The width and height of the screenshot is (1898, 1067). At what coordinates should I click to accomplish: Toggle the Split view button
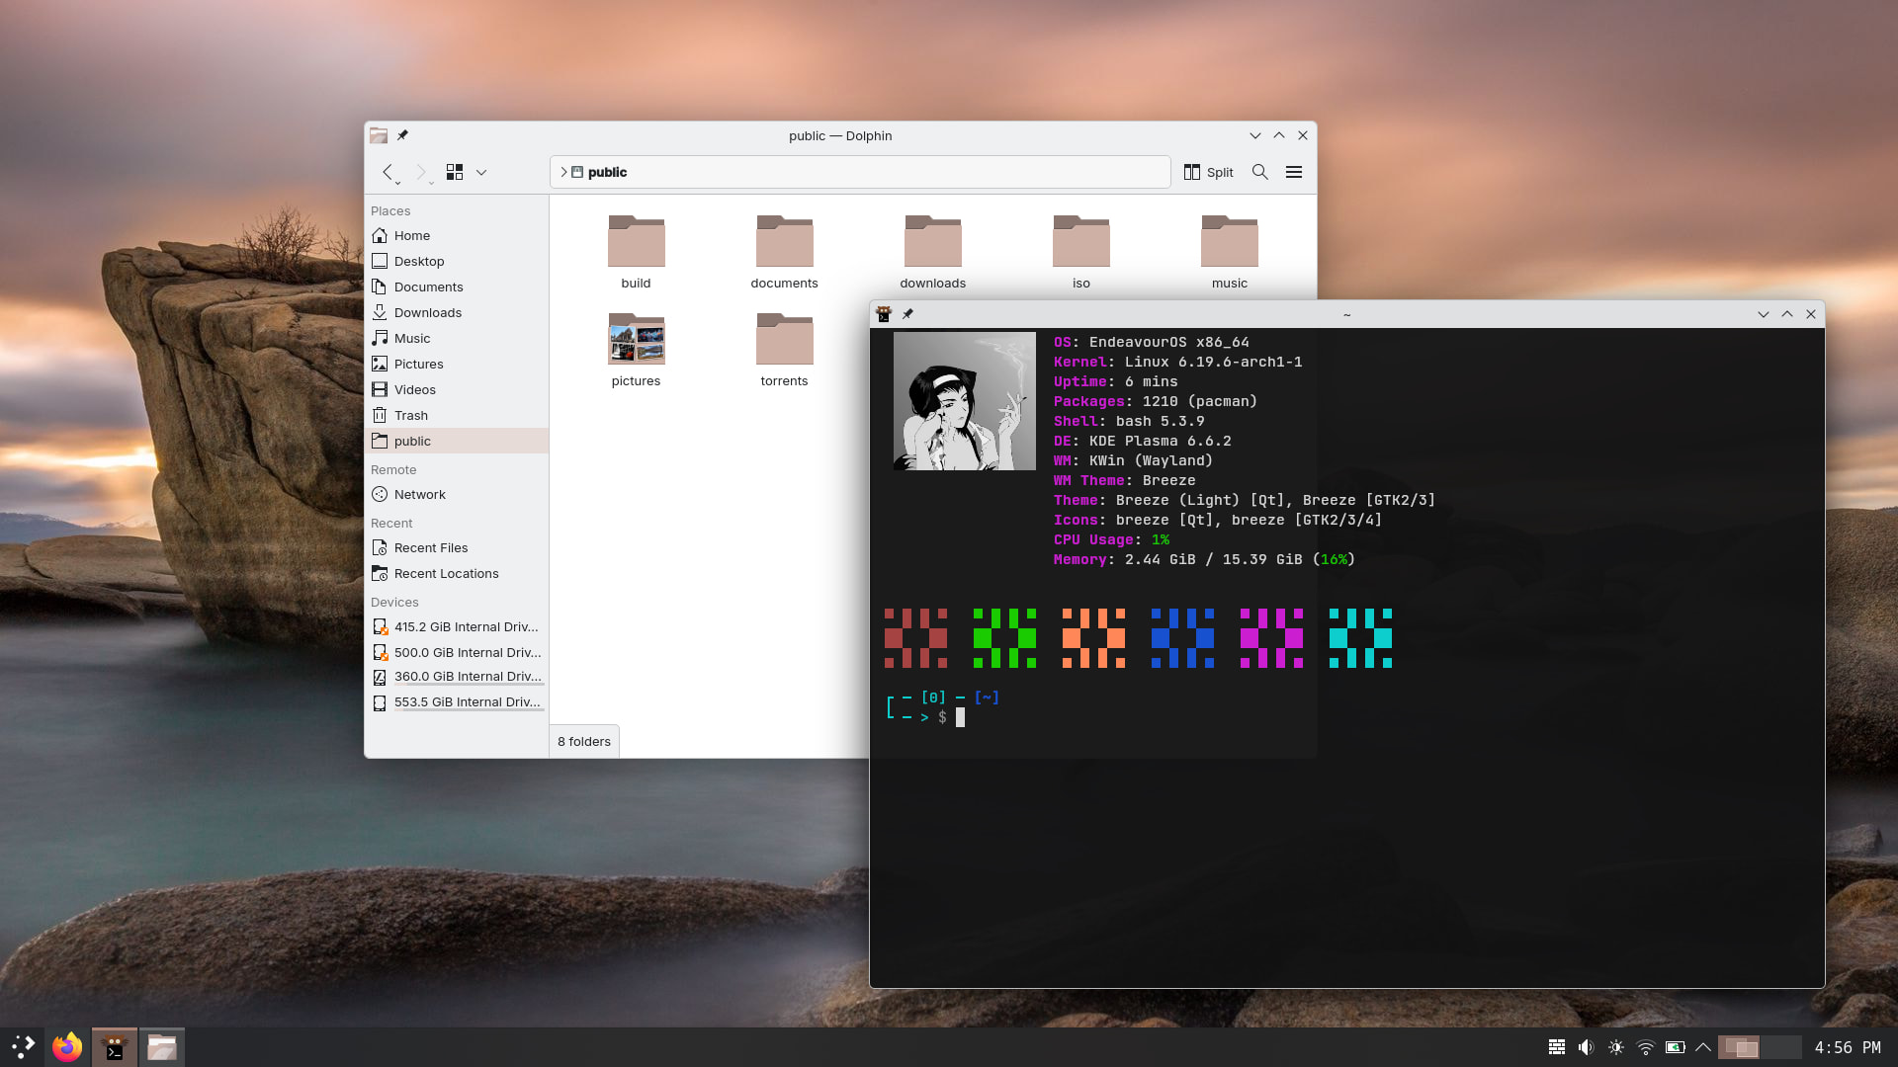click(x=1208, y=172)
